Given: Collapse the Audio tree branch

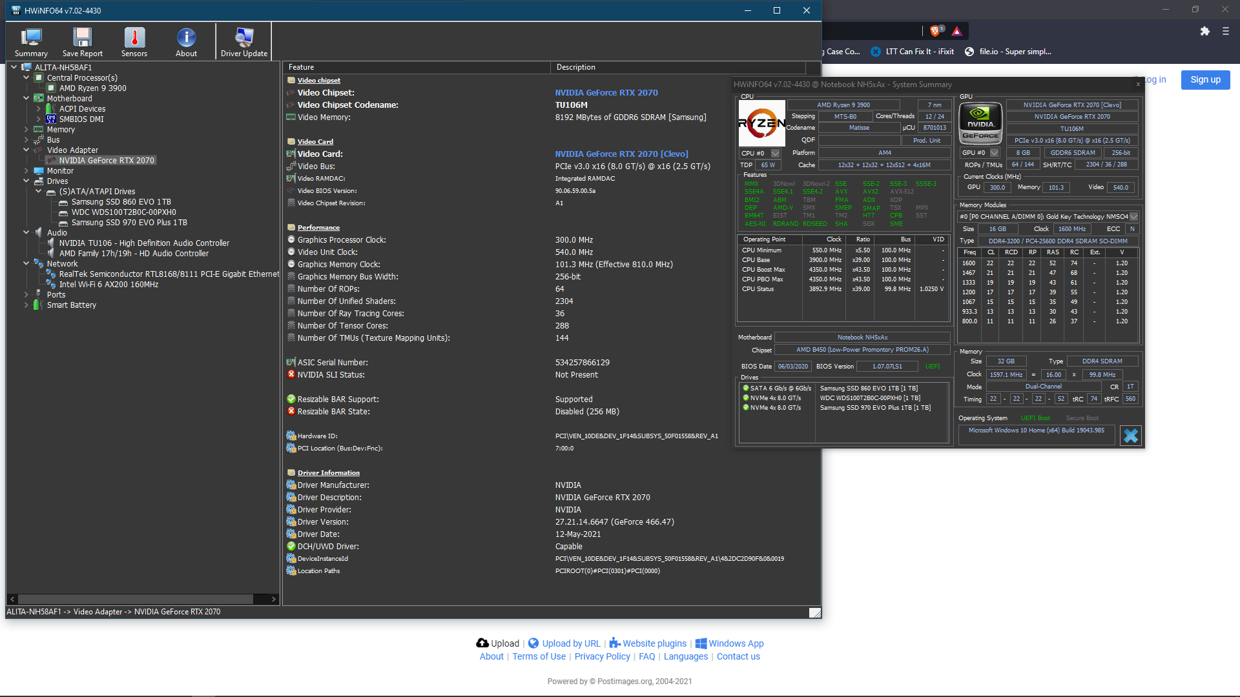Looking at the screenshot, I should [x=26, y=232].
